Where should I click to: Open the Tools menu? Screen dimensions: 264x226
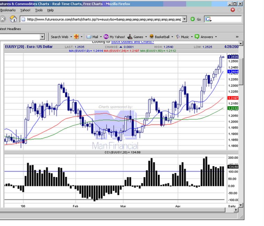coord(39,10)
